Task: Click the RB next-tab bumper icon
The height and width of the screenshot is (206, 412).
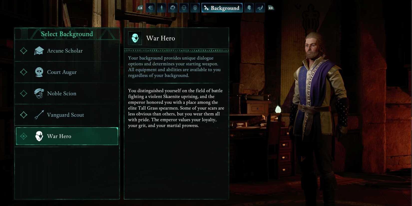Action: pos(271,8)
